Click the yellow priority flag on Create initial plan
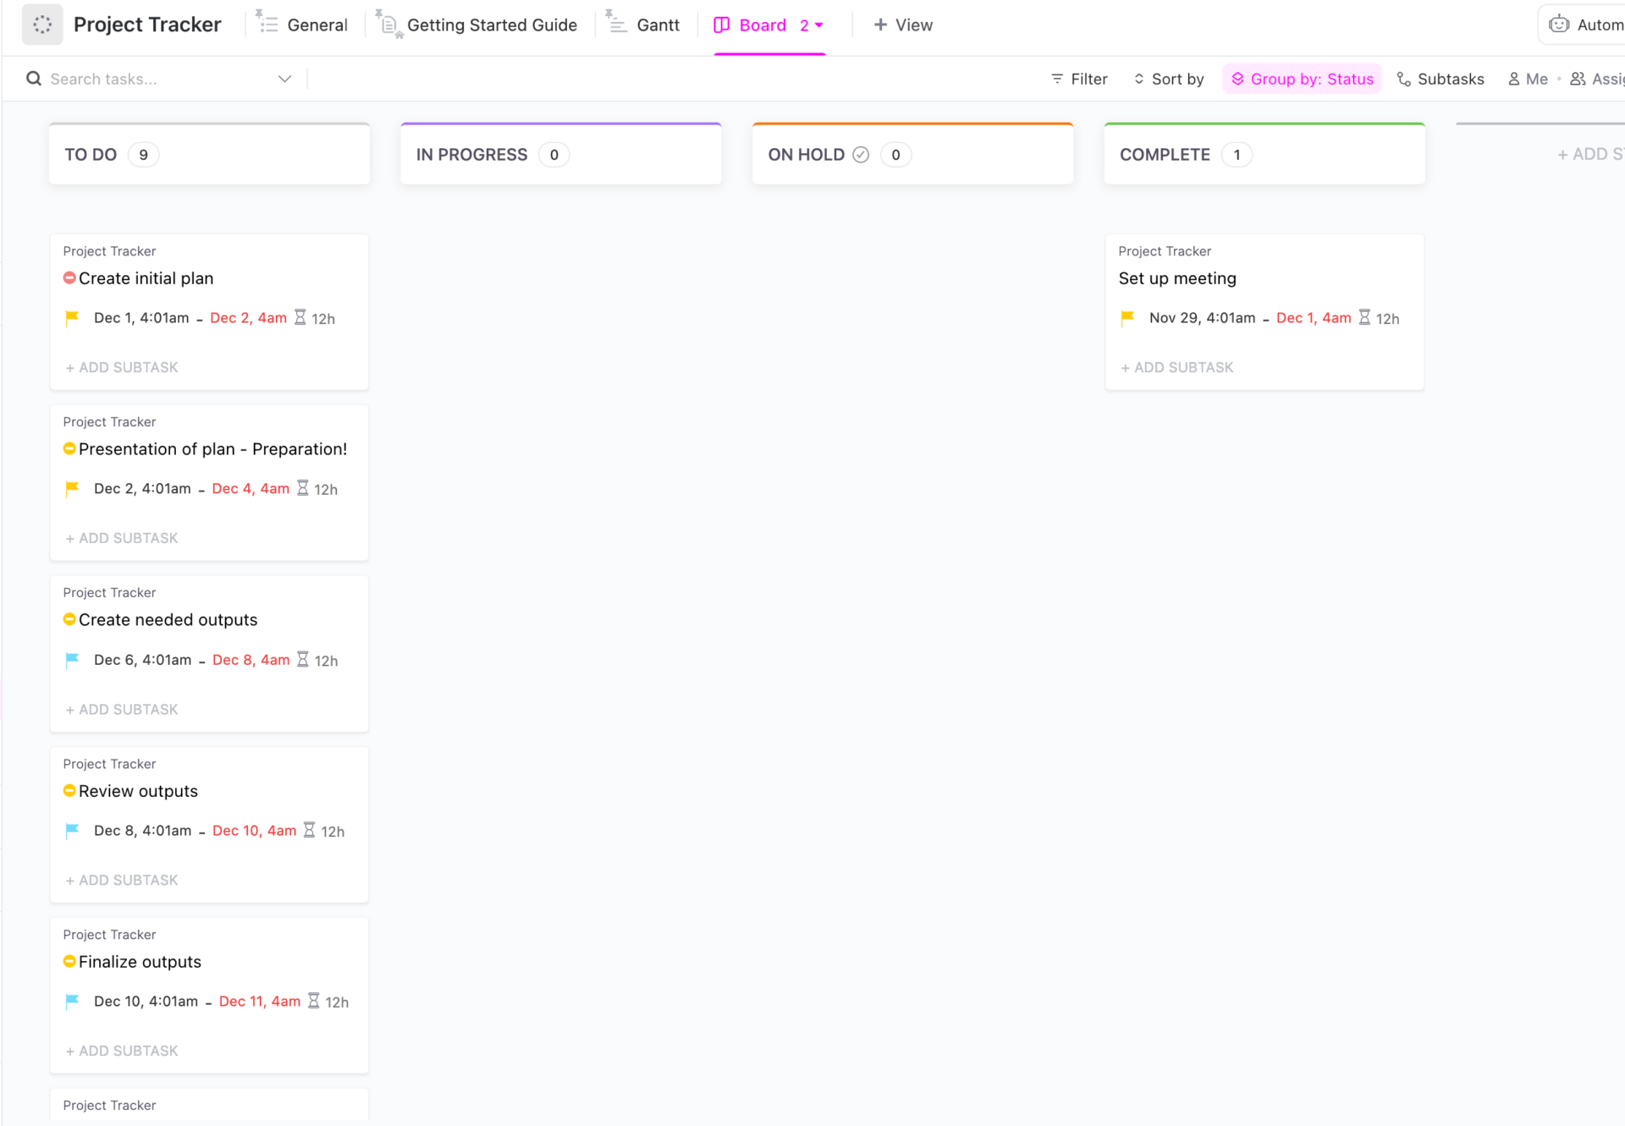The image size is (1625, 1126). (72, 318)
